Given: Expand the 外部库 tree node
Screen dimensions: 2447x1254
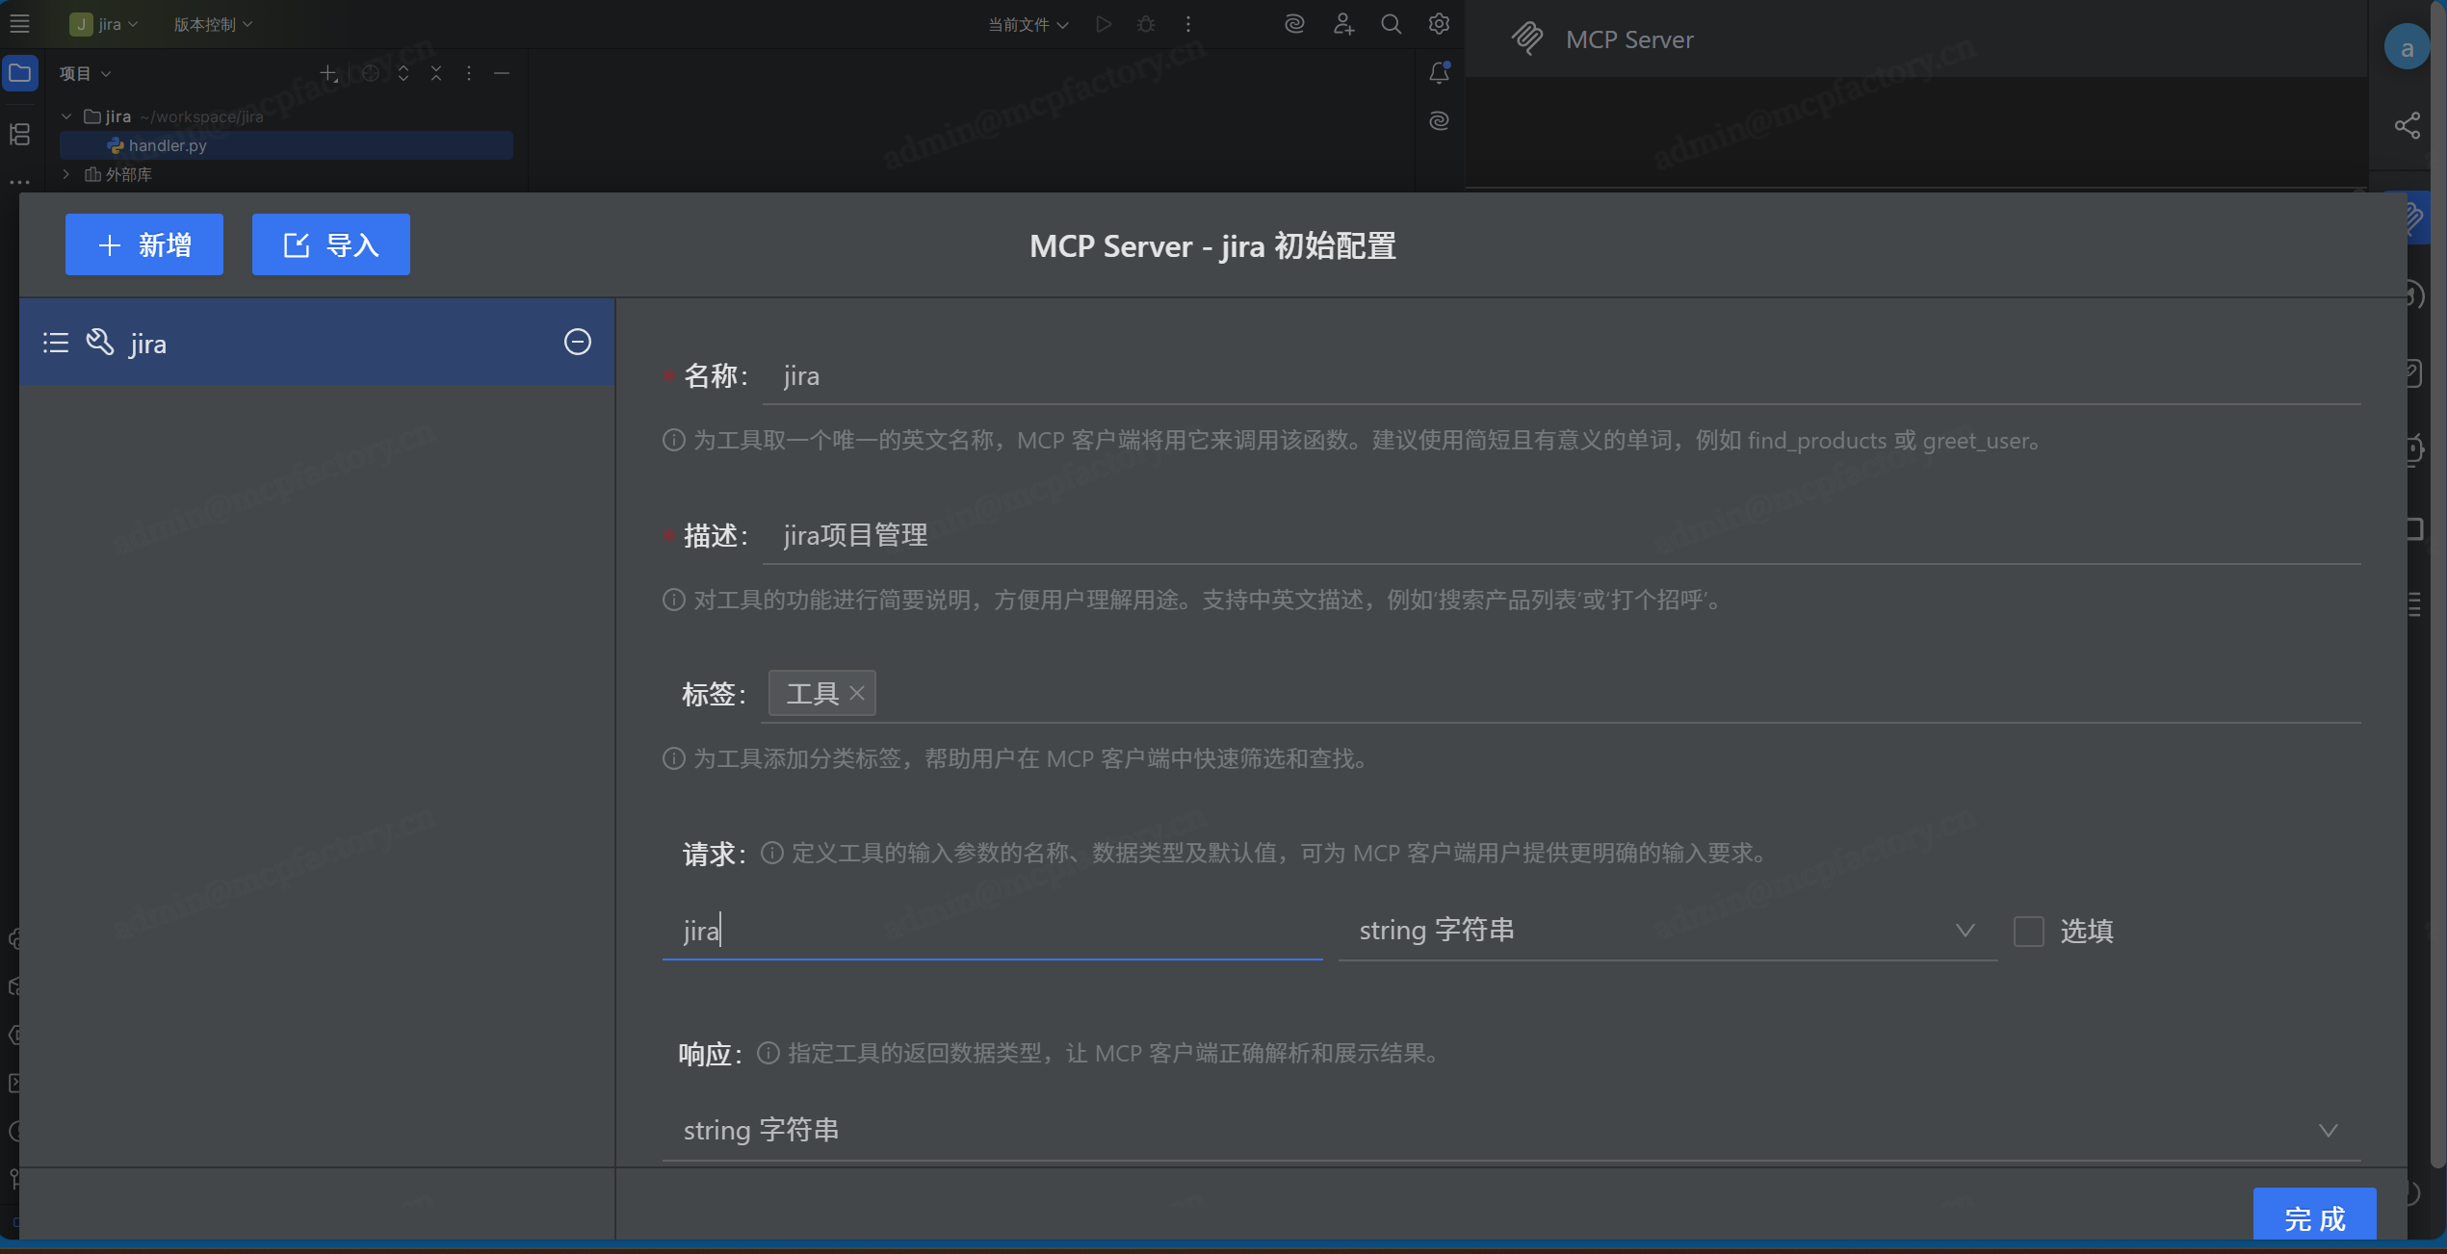Looking at the screenshot, I should (x=66, y=174).
